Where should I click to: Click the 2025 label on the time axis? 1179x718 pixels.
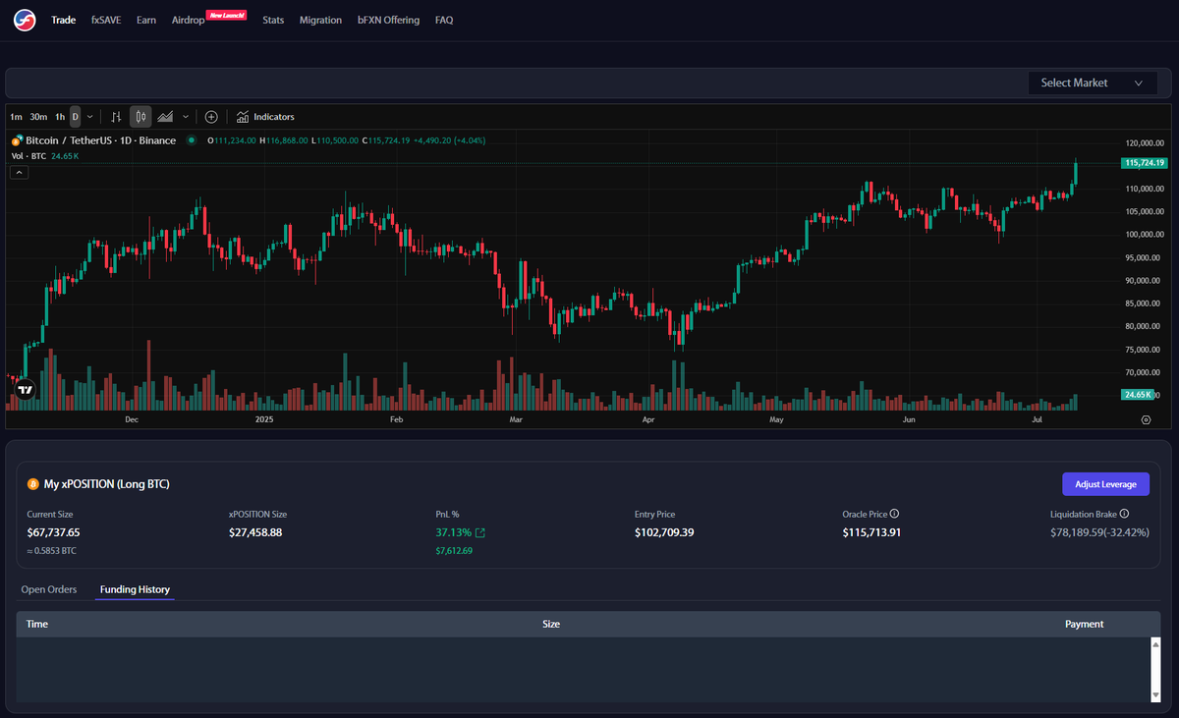tap(263, 419)
